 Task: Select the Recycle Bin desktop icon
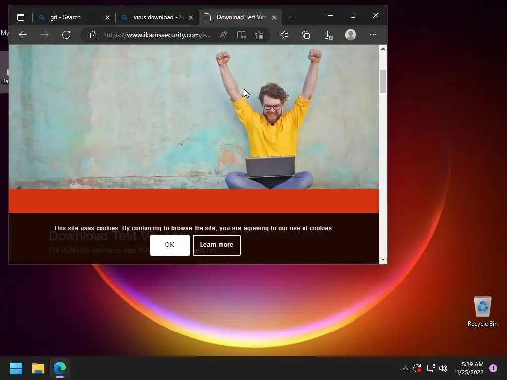coord(482,311)
